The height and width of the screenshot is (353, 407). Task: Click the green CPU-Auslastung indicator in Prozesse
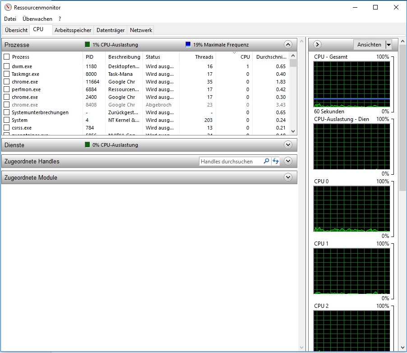click(88, 45)
